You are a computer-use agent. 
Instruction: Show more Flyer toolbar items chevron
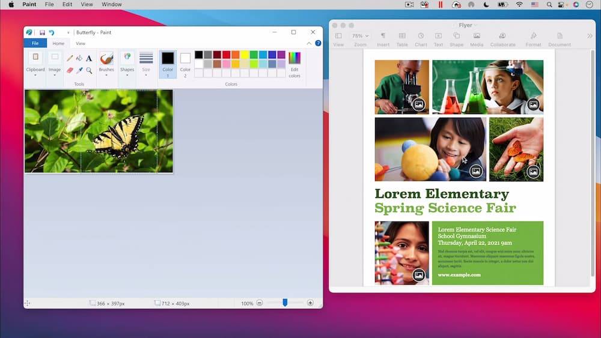point(590,35)
